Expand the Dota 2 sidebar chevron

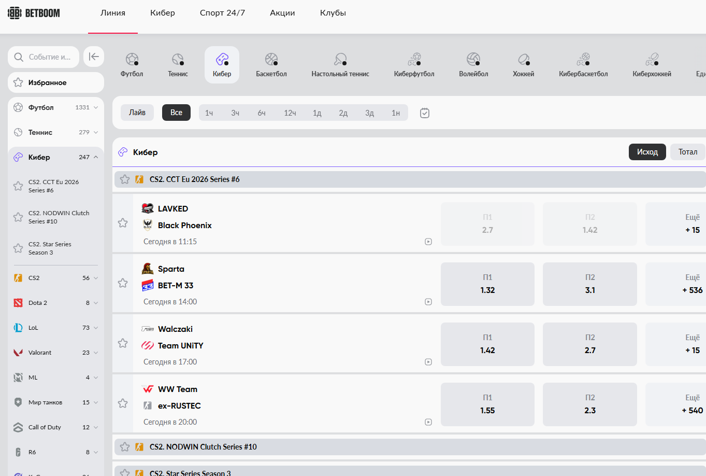[x=96, y=303]
